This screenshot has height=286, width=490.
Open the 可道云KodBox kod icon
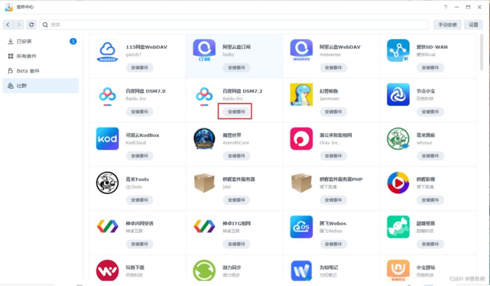click(x=107, y=139)
